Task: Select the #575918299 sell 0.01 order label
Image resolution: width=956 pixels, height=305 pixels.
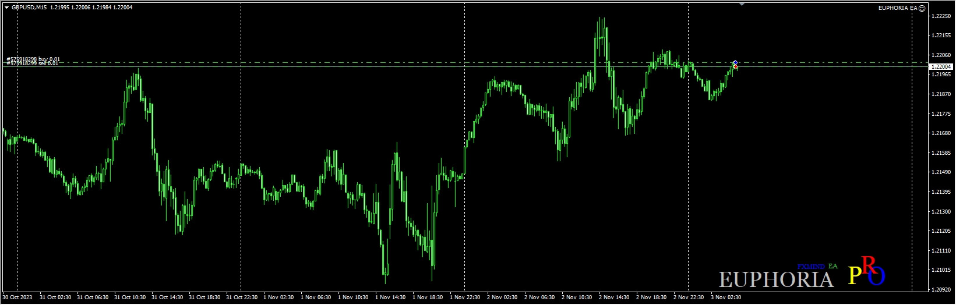Action: tap(33, 63)
